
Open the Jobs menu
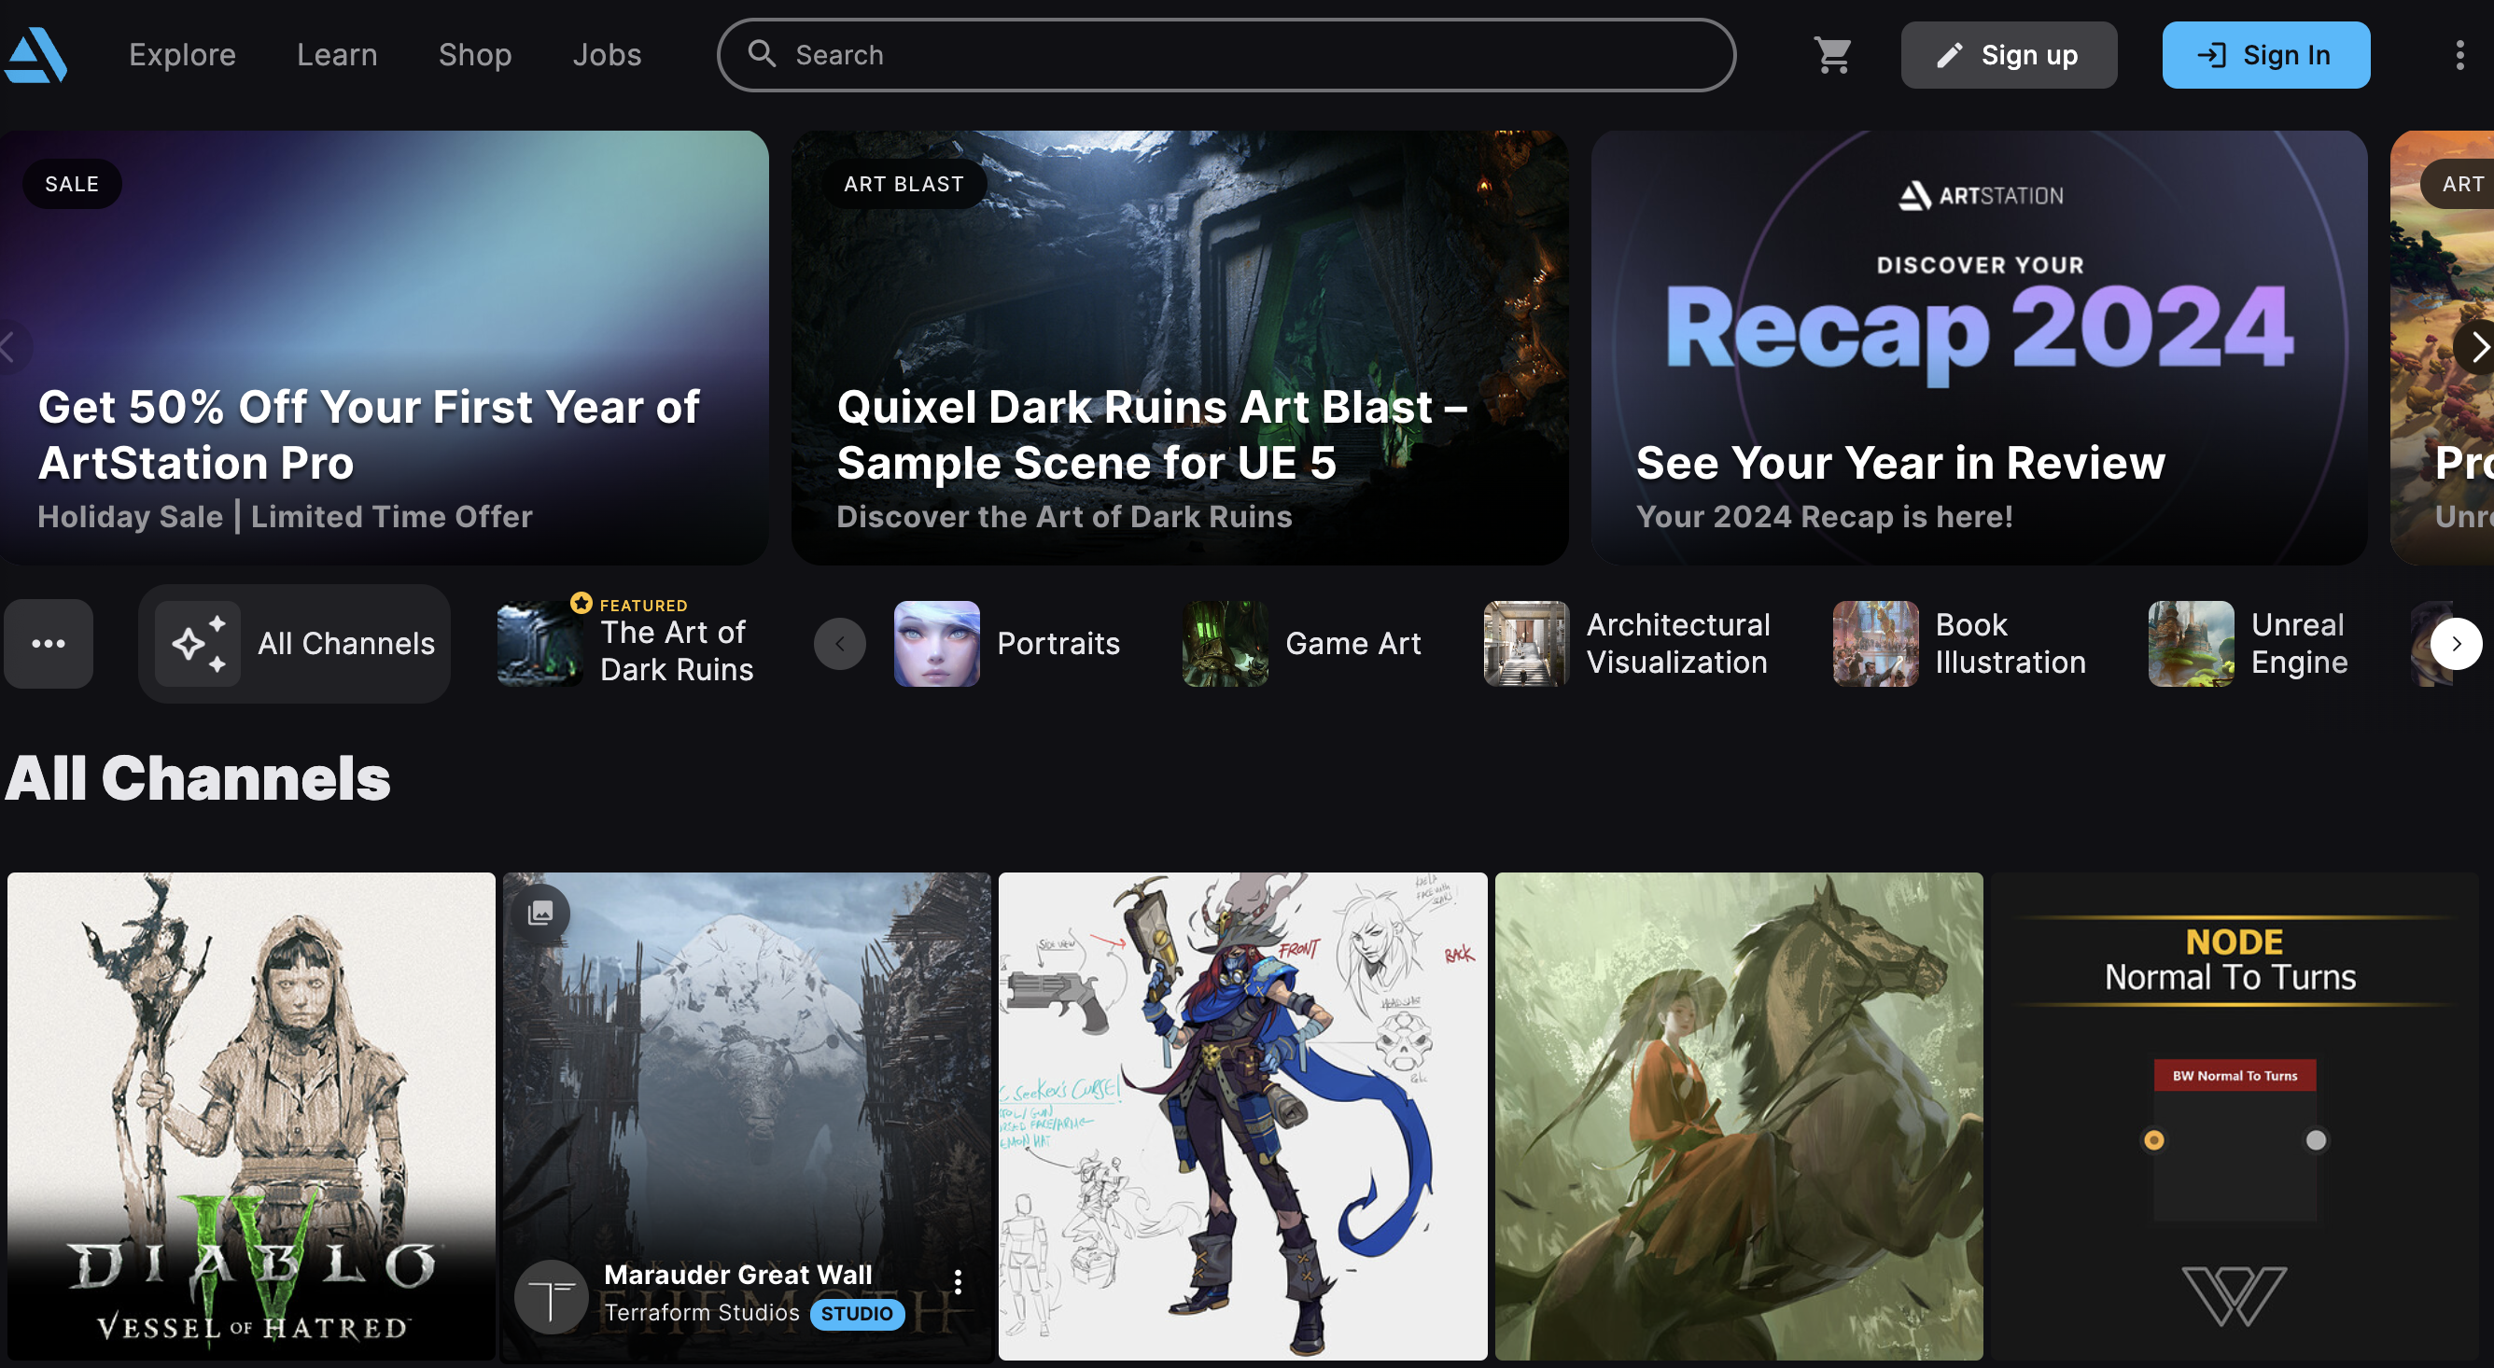[x=607, y=55]
